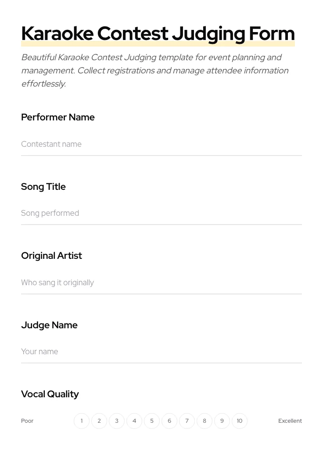Image resolution: width=323 pixels, height=450 pixels.
Task: Select the Judge Name text field
Action: click(x=161, y=352)
